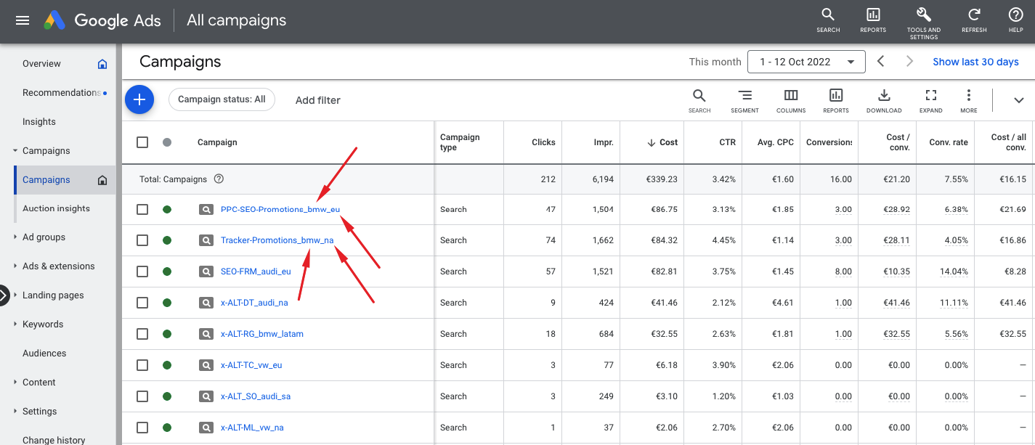Click search icon of PPC-SEO-Promotions_bmw_eu row
Screen dimensions: 1035x445
(x=206, y=210)
